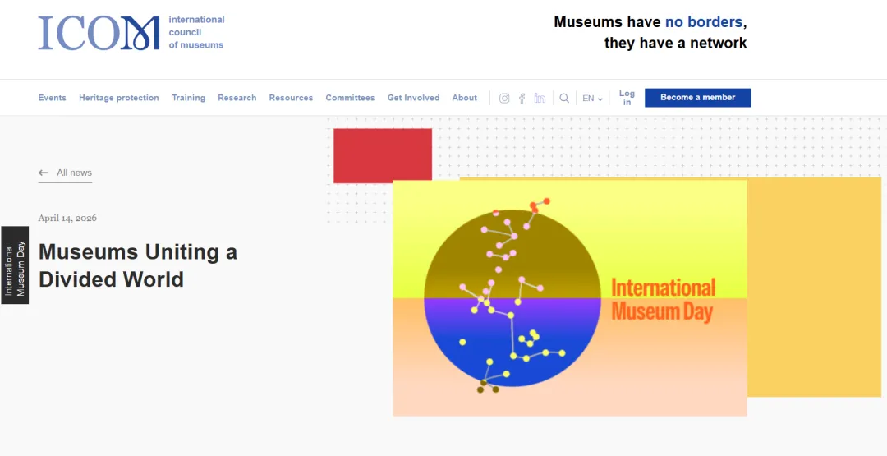887x456 pixels.
Task: Open the LinkedIn social icon
Action: click(x=540, y=99)
